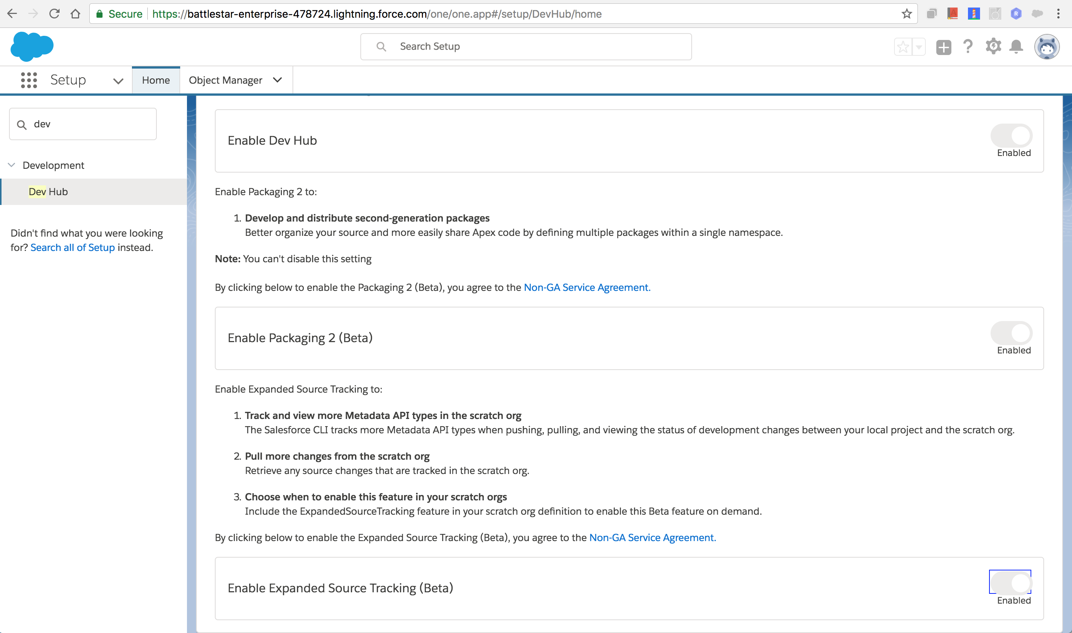Screen dimensions: 1072x633
Task: Click the Setup app name label
Action: (x=68, y=80)
